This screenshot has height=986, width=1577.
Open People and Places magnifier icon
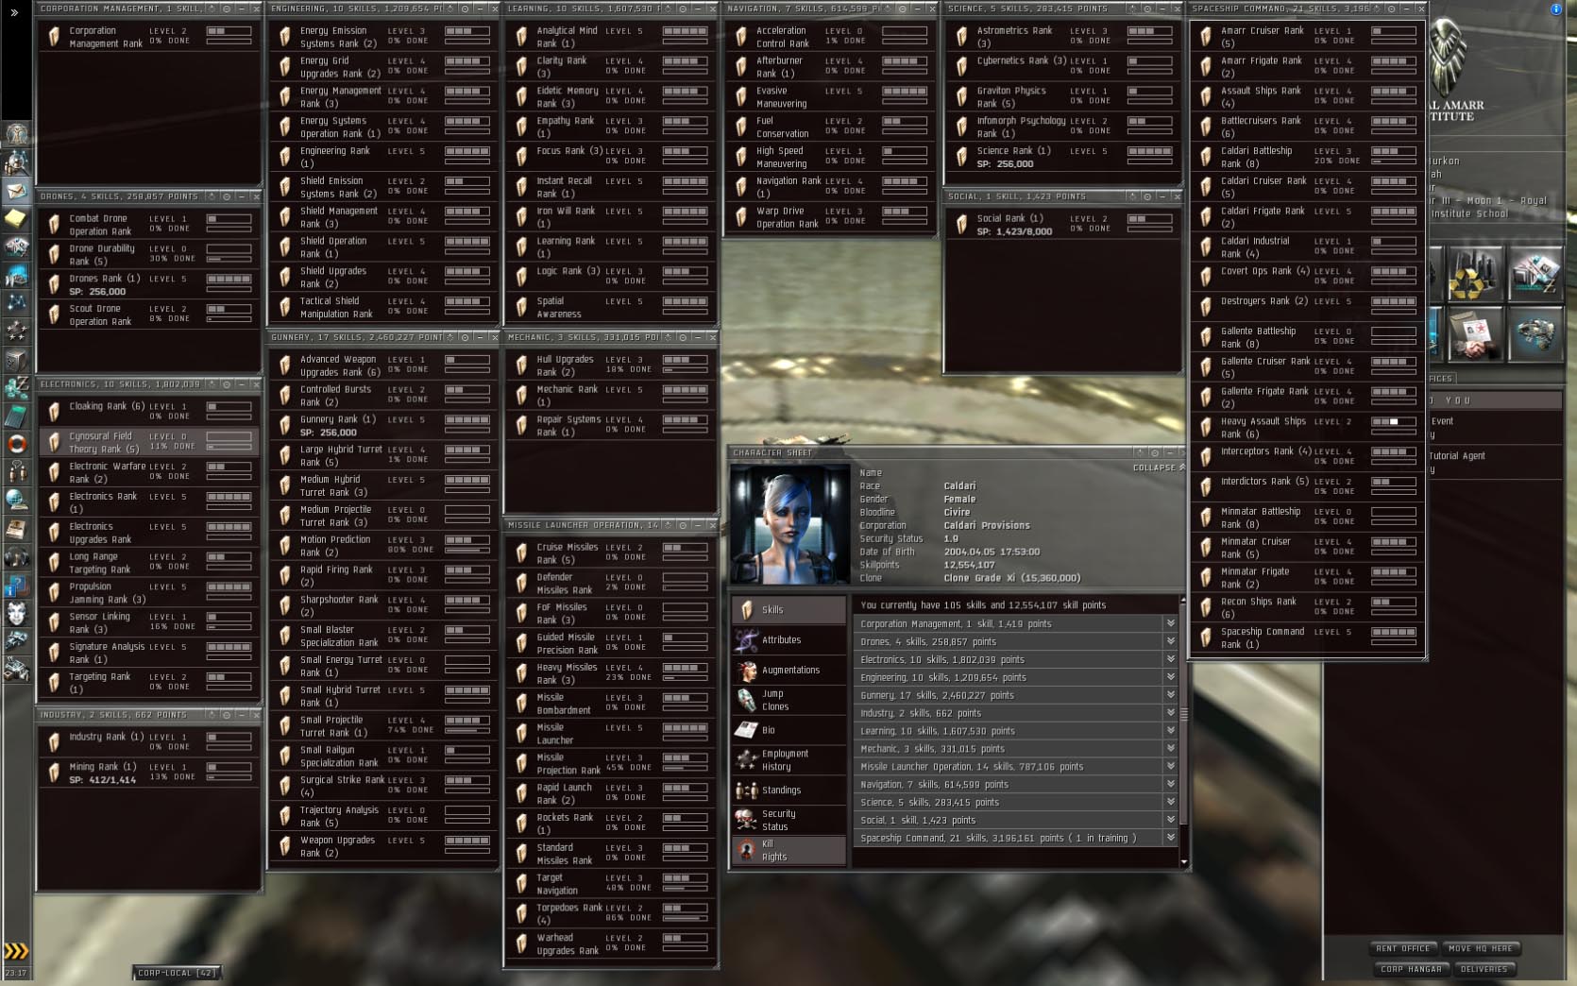click(x=16, y=162)
